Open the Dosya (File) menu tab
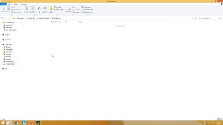The image size is (223, 125). (3, 4)
